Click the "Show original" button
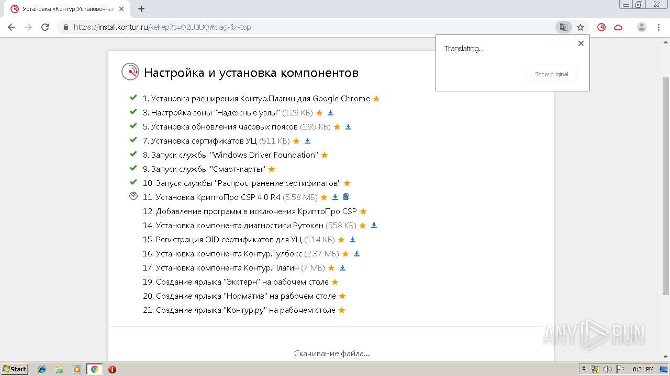The height and width of the screenshot is (376, 670). pos(552,74)
